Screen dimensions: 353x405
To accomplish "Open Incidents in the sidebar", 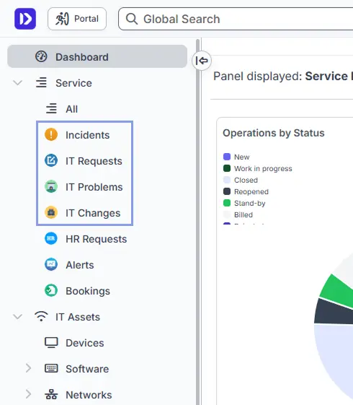I will click(88, 135).
